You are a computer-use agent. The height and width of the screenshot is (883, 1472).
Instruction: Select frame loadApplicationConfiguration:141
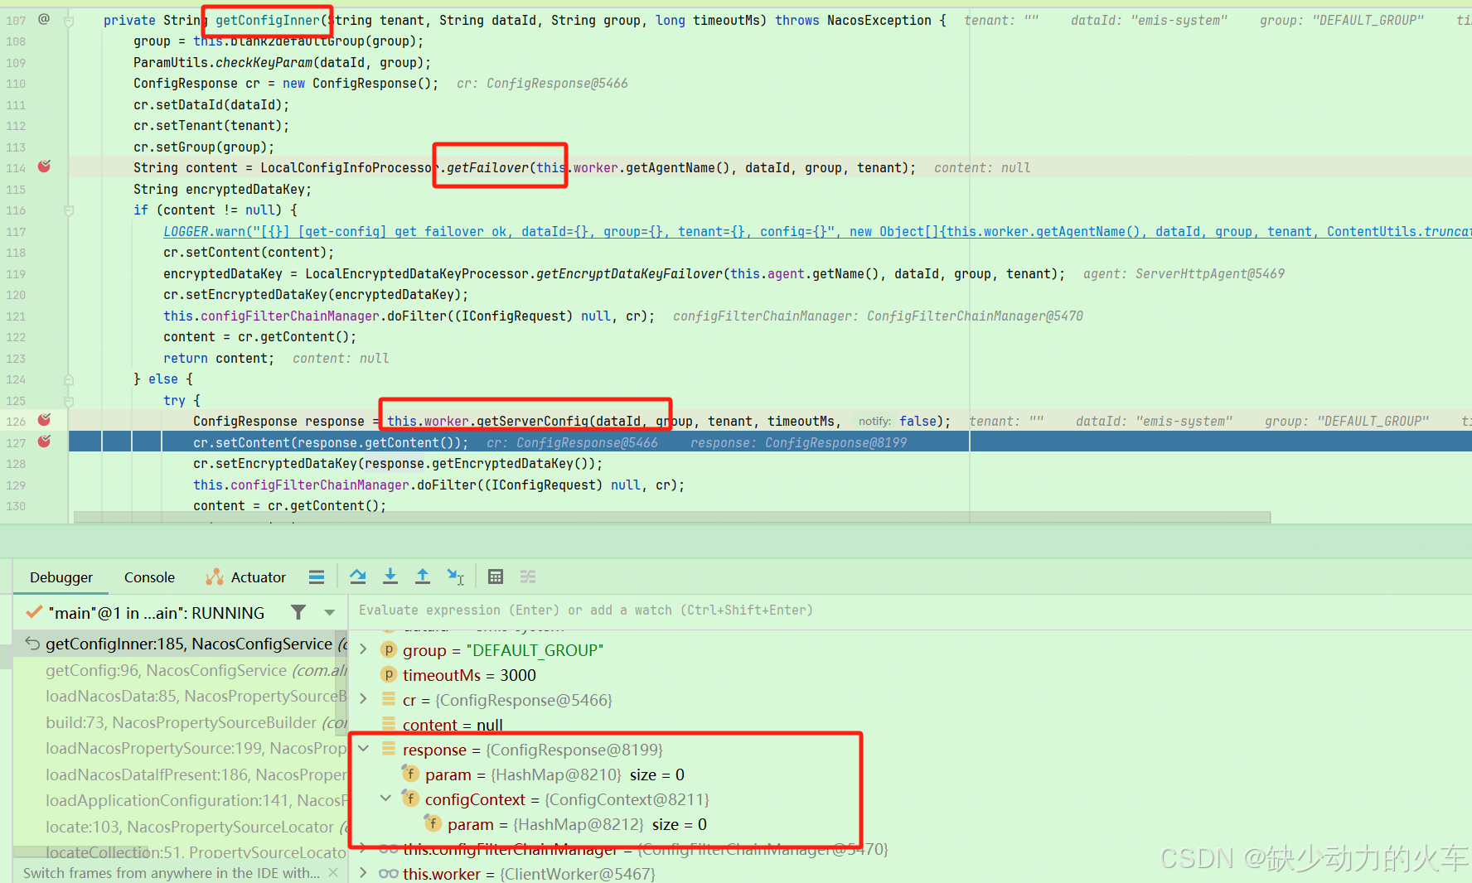(180, 800)
